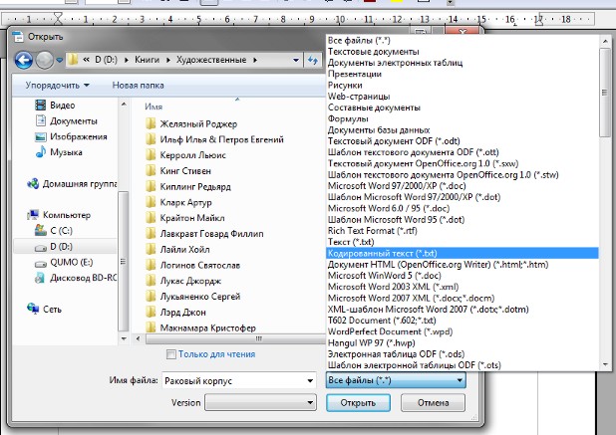Select the Кинг Стивен folder
The width and height of the screenshot is (616, 435).
178,171
